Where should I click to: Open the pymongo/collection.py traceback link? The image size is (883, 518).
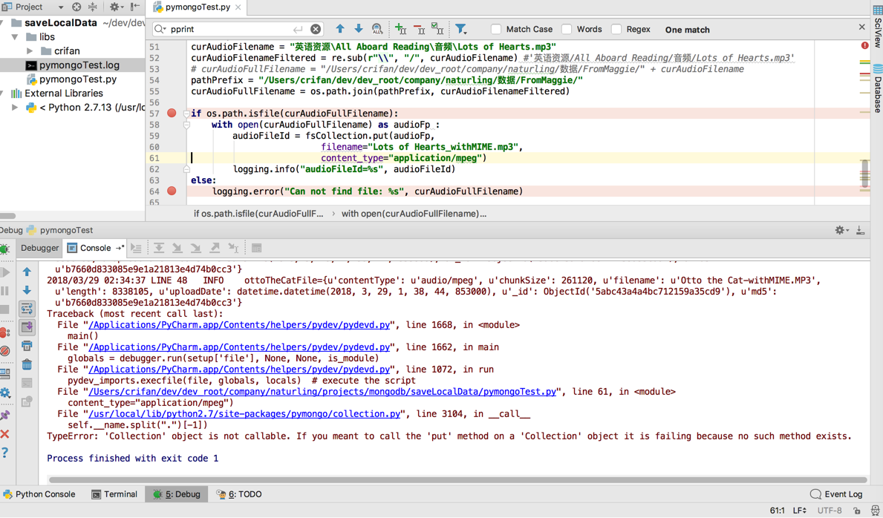tap(244, 414)
